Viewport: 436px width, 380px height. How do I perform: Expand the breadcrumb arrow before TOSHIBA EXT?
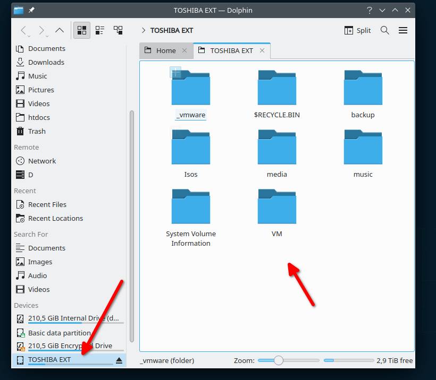(144, 30)
